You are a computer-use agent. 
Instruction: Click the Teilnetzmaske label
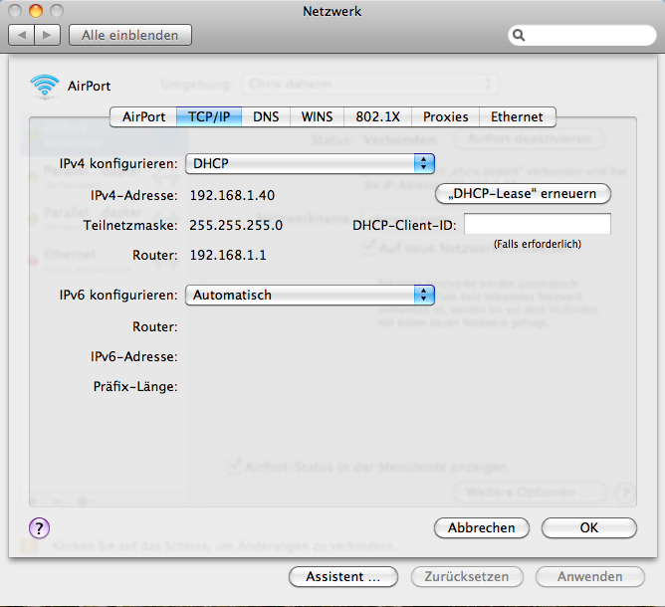click(130, 225)
